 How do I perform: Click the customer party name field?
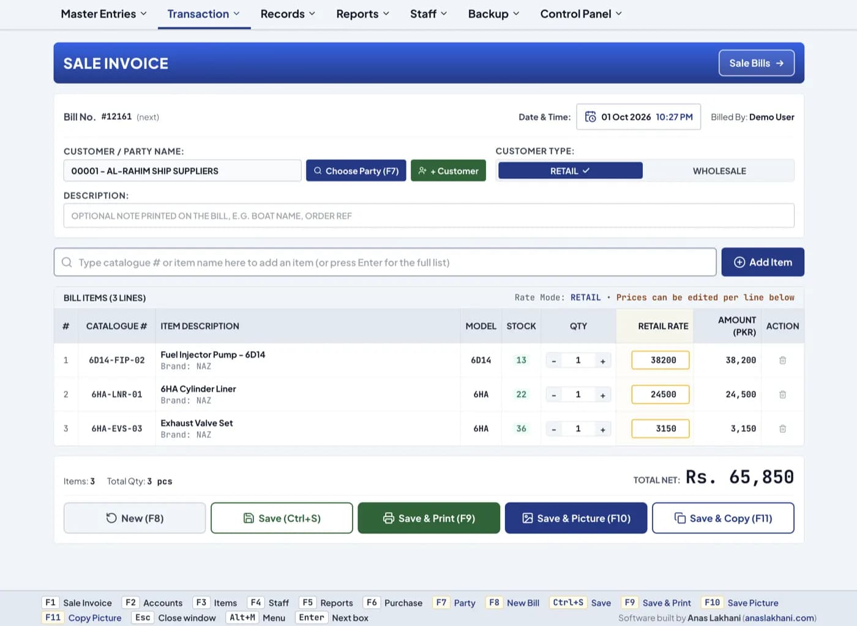coord(182,171)
